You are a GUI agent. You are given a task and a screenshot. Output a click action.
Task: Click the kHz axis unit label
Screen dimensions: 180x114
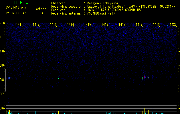[x=3, y=23]
